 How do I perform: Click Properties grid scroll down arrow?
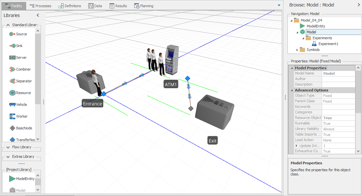pyautogui.click(x=358, y=151)
